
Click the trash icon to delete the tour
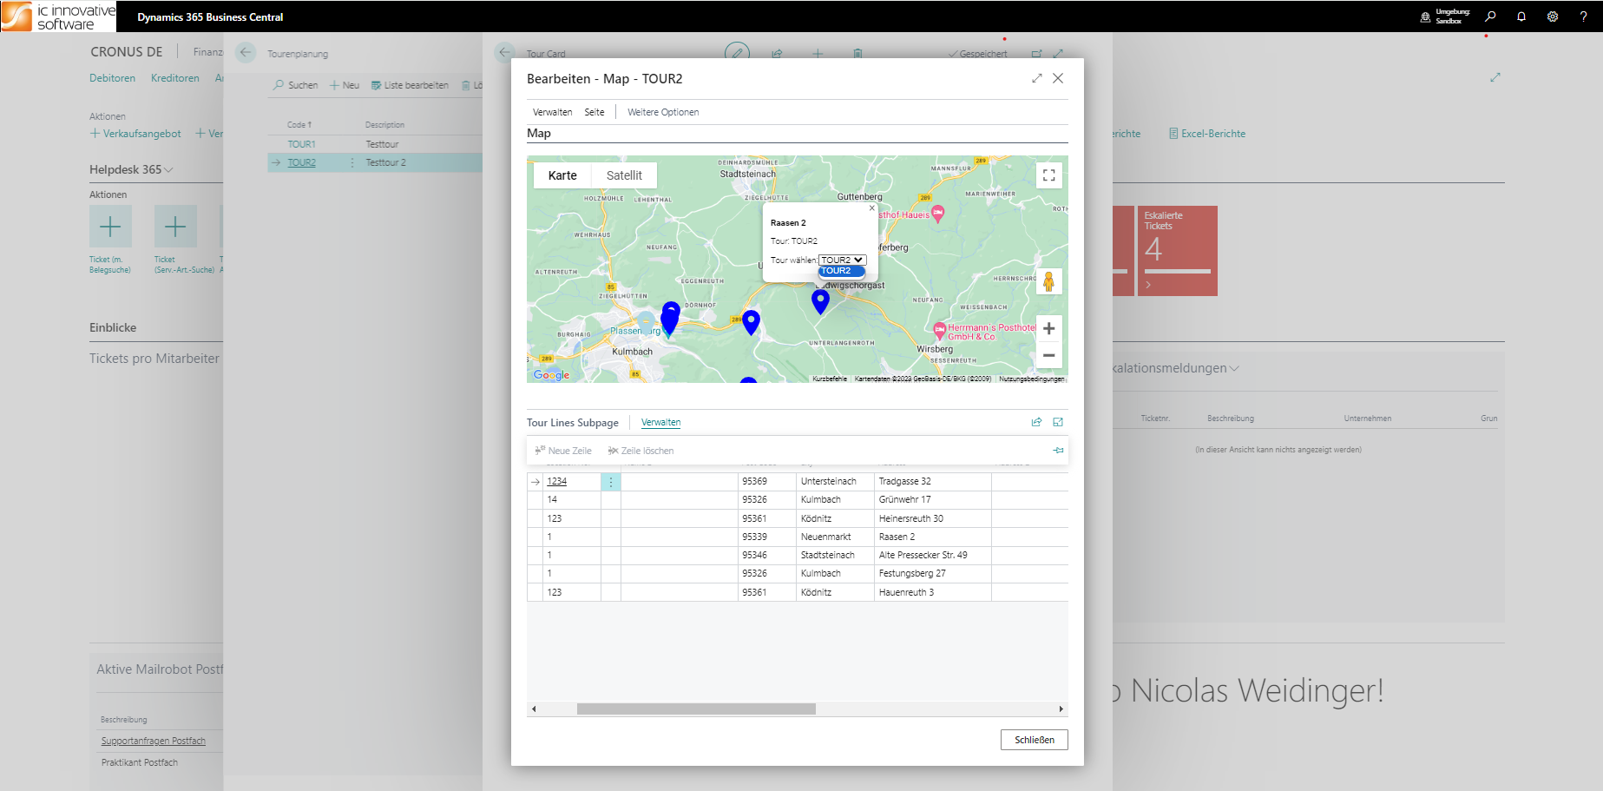coord(857,54)
